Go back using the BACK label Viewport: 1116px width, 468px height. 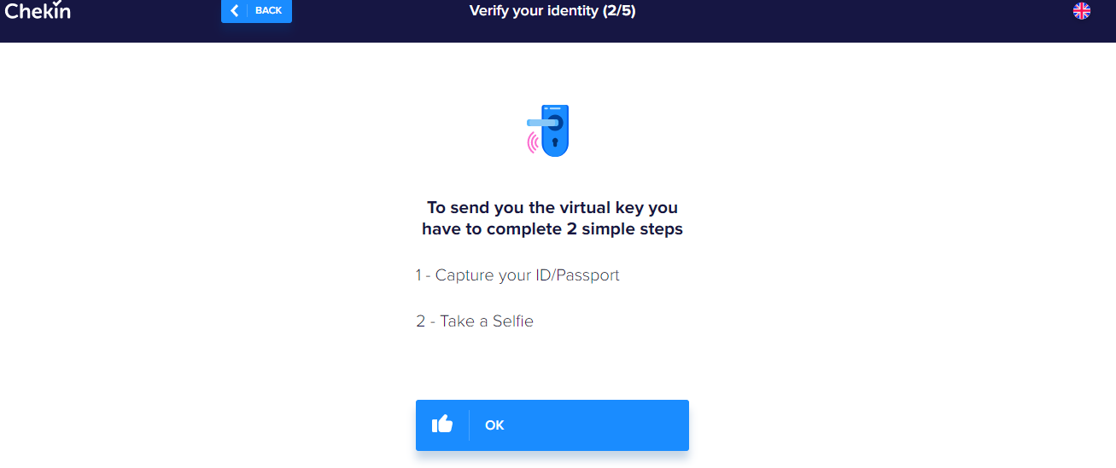pyautogui.click(x=268, y=10)
